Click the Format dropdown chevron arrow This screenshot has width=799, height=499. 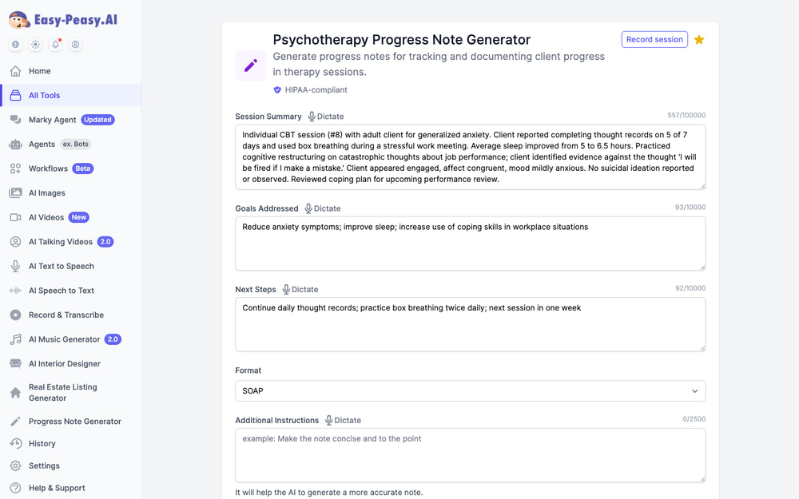click(x=694, y=391)
